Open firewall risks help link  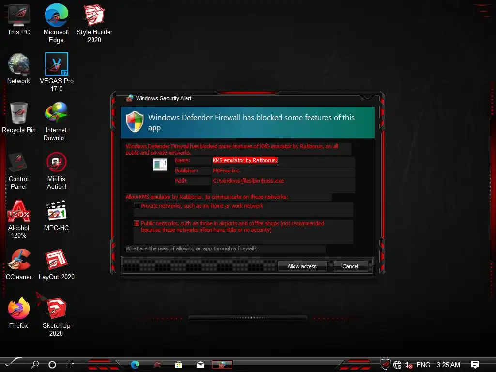click(191, 248)
